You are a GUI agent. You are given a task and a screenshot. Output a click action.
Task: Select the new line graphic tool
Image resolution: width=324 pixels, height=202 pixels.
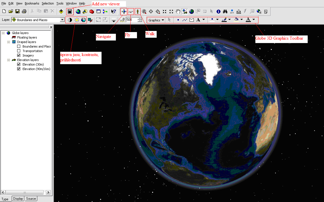185,20
